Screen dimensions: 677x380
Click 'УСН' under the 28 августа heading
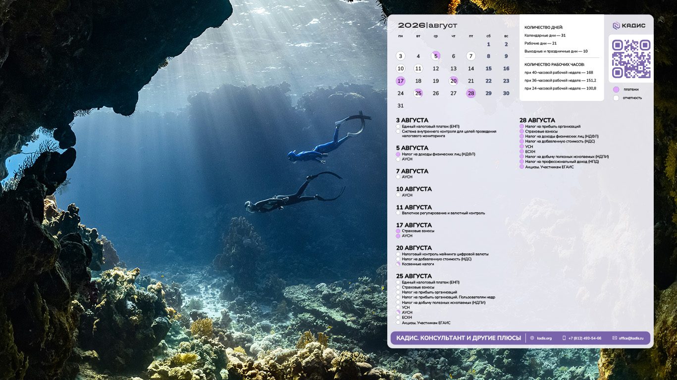(x=529, y=147)
